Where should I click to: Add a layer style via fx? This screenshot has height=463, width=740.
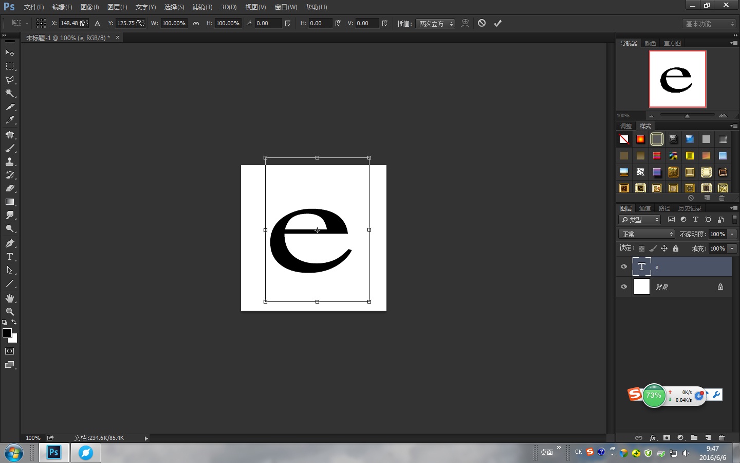[x=653, y=438]
